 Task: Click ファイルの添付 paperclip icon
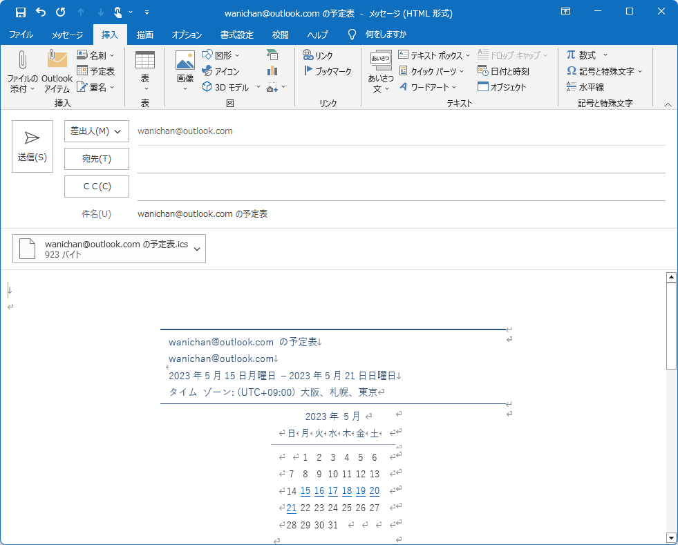[21, 59]
